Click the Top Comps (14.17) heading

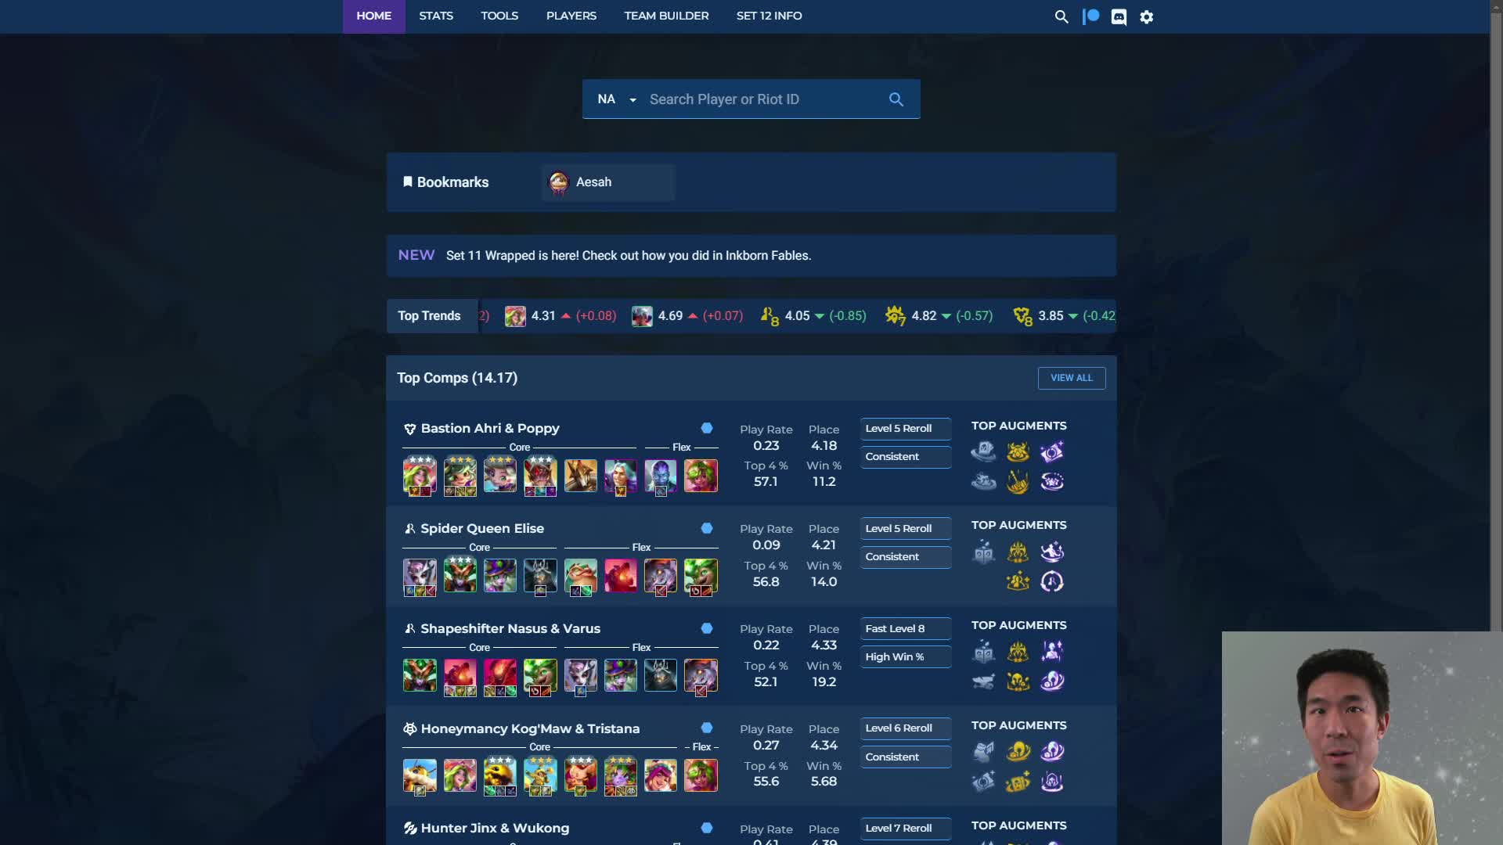(457, 378)
